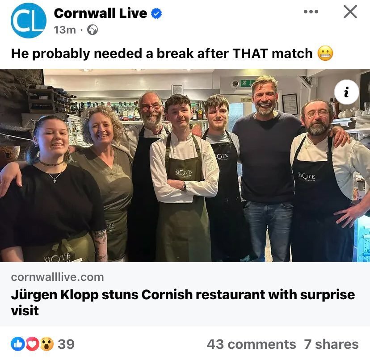The height and width of the screenshot is (364, 370).
Task: Open the Cornwall Live page name
Action: pyautogui.click(x=101, y=13)
